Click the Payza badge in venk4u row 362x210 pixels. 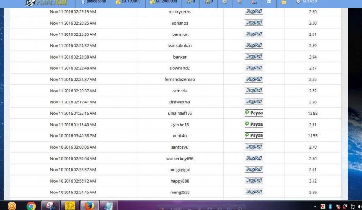[254, 135]
